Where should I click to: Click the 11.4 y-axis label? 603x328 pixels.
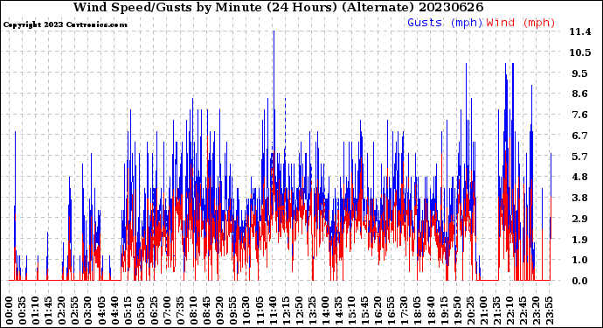(580, 32)
